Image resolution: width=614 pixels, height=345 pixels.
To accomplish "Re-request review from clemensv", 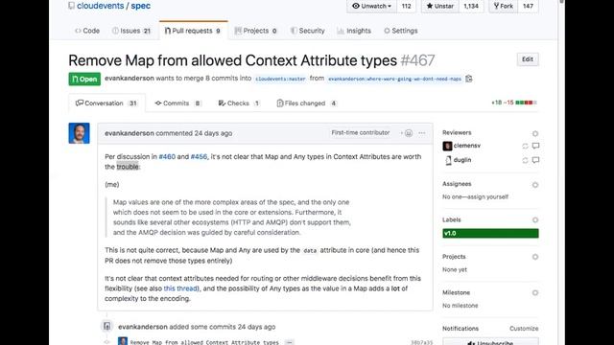I will [525, 146].
